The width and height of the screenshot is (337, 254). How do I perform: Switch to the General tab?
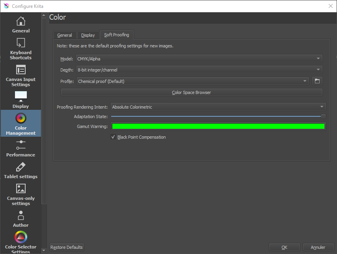point(65,35)
